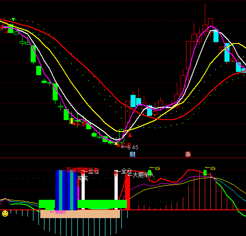Click the yellow smiley face icon
The image size is (246, 236).
5,214
